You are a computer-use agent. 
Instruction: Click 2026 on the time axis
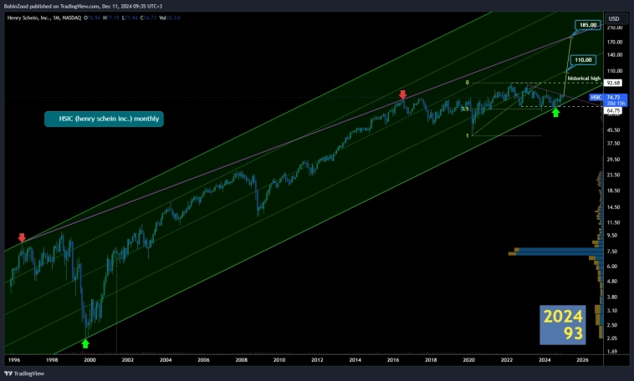582,359
